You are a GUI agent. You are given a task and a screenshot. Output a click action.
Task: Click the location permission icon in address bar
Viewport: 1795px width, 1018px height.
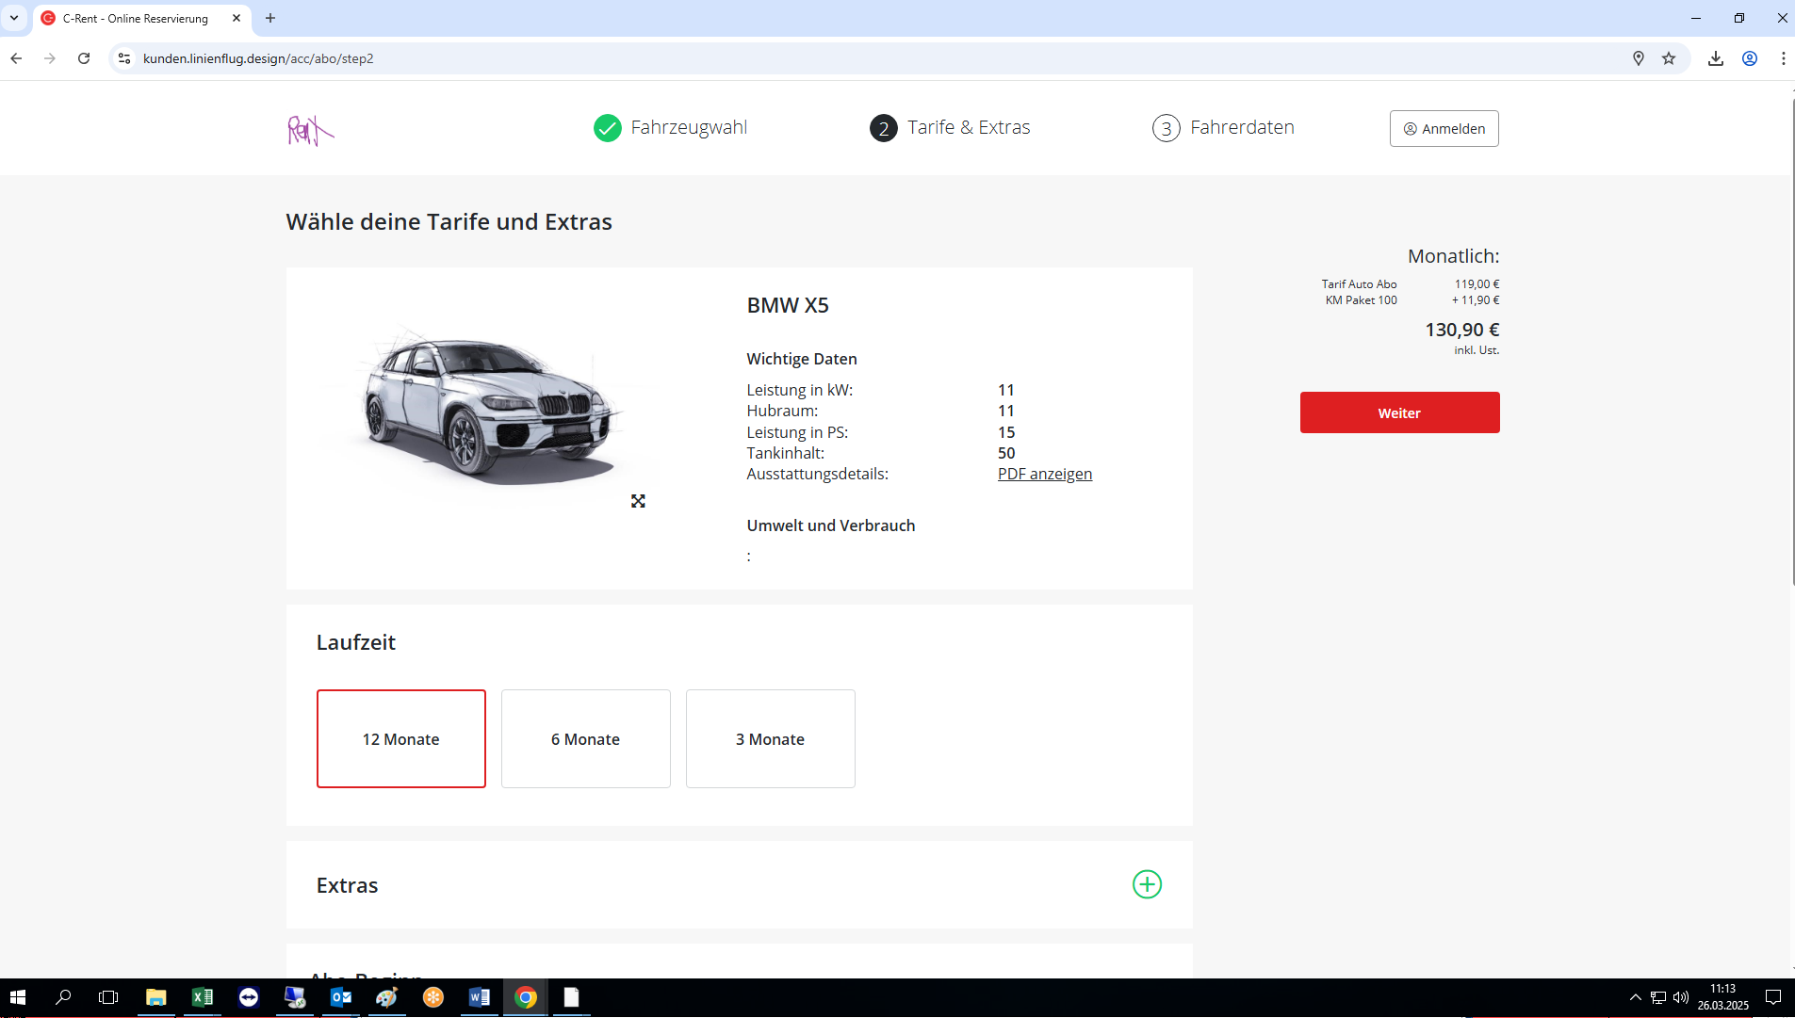(1638, 58)
